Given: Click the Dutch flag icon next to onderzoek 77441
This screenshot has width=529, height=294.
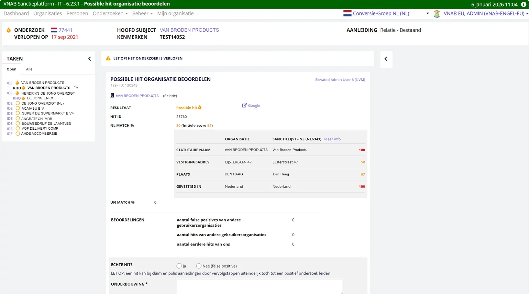Looking at the screenshot, I should point(54,30).
